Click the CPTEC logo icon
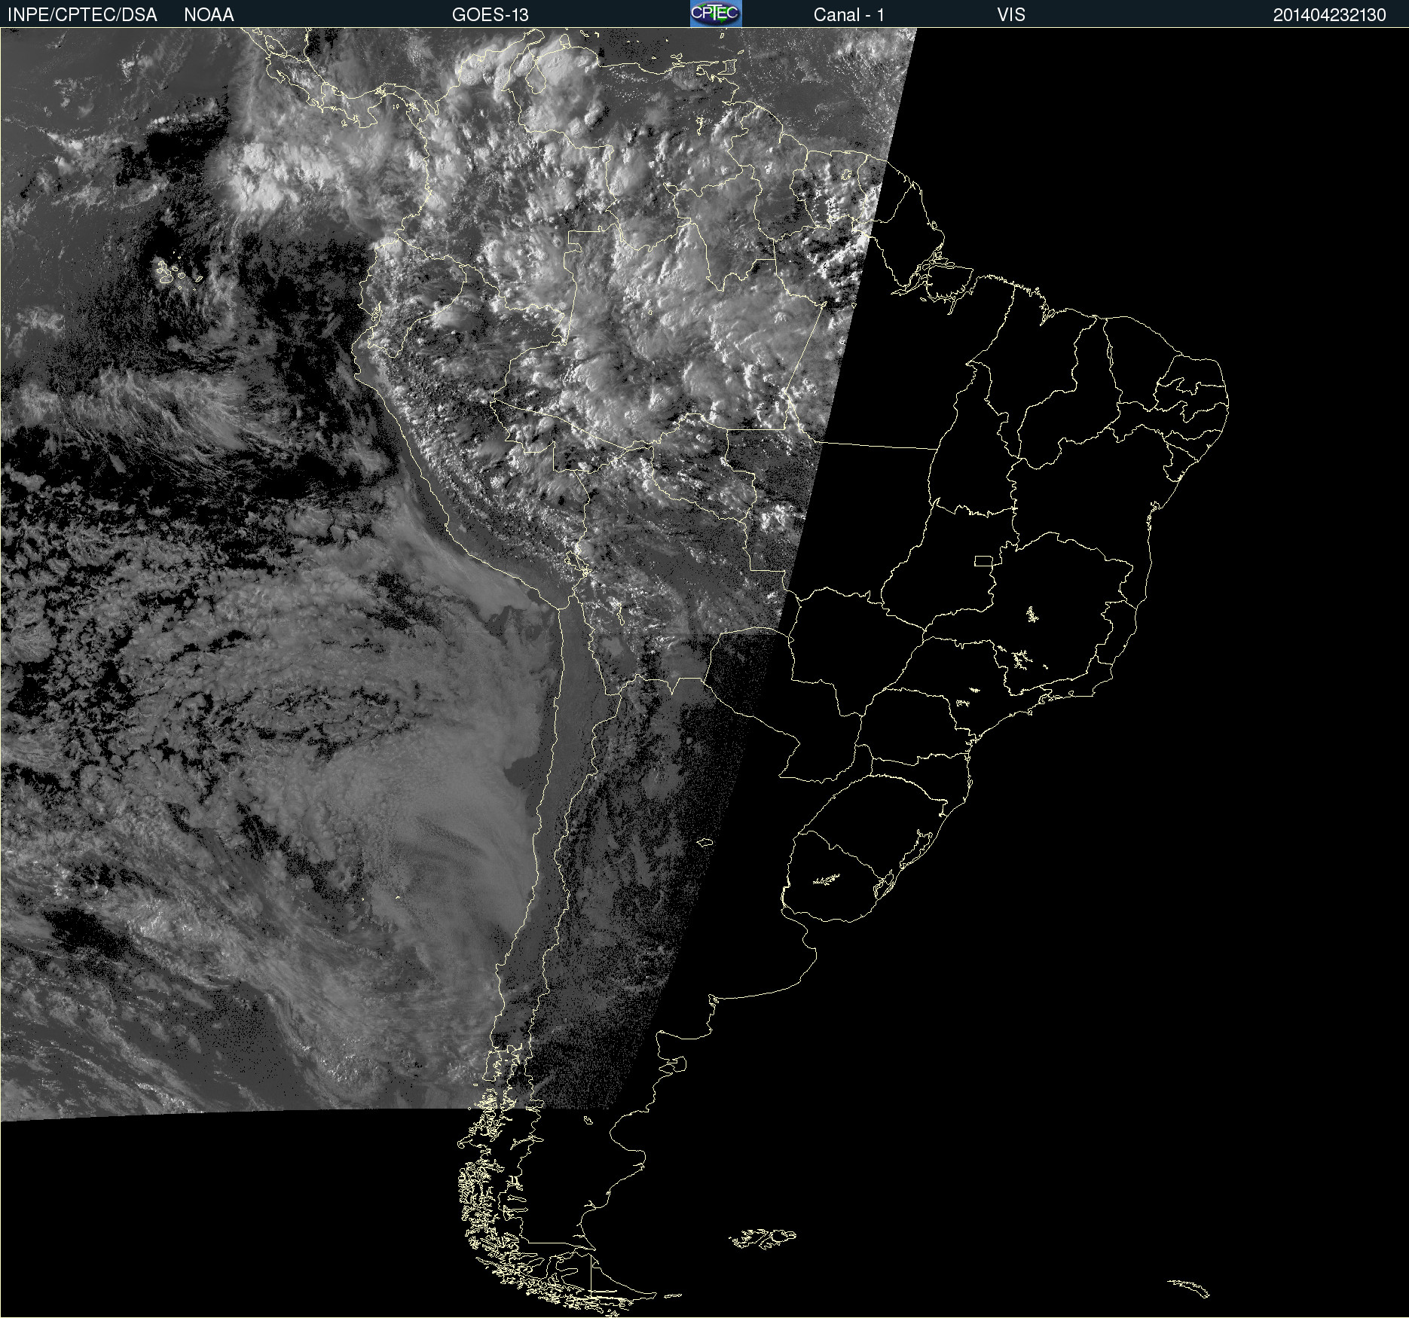This screenshot has height=1318, width=1409. pyautogui.click(x=716, y=14)
